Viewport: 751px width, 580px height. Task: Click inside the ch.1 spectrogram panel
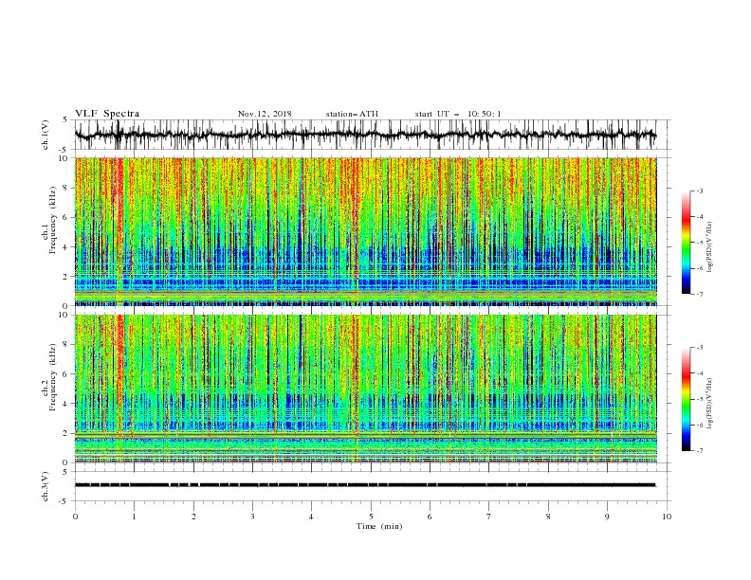click(365, 231)
